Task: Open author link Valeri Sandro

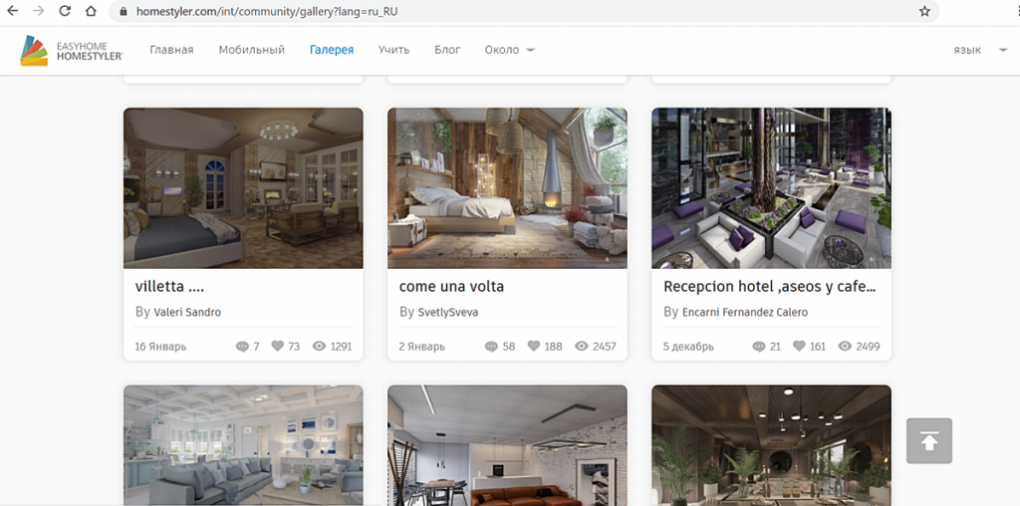Action: [x=187, y=312]
